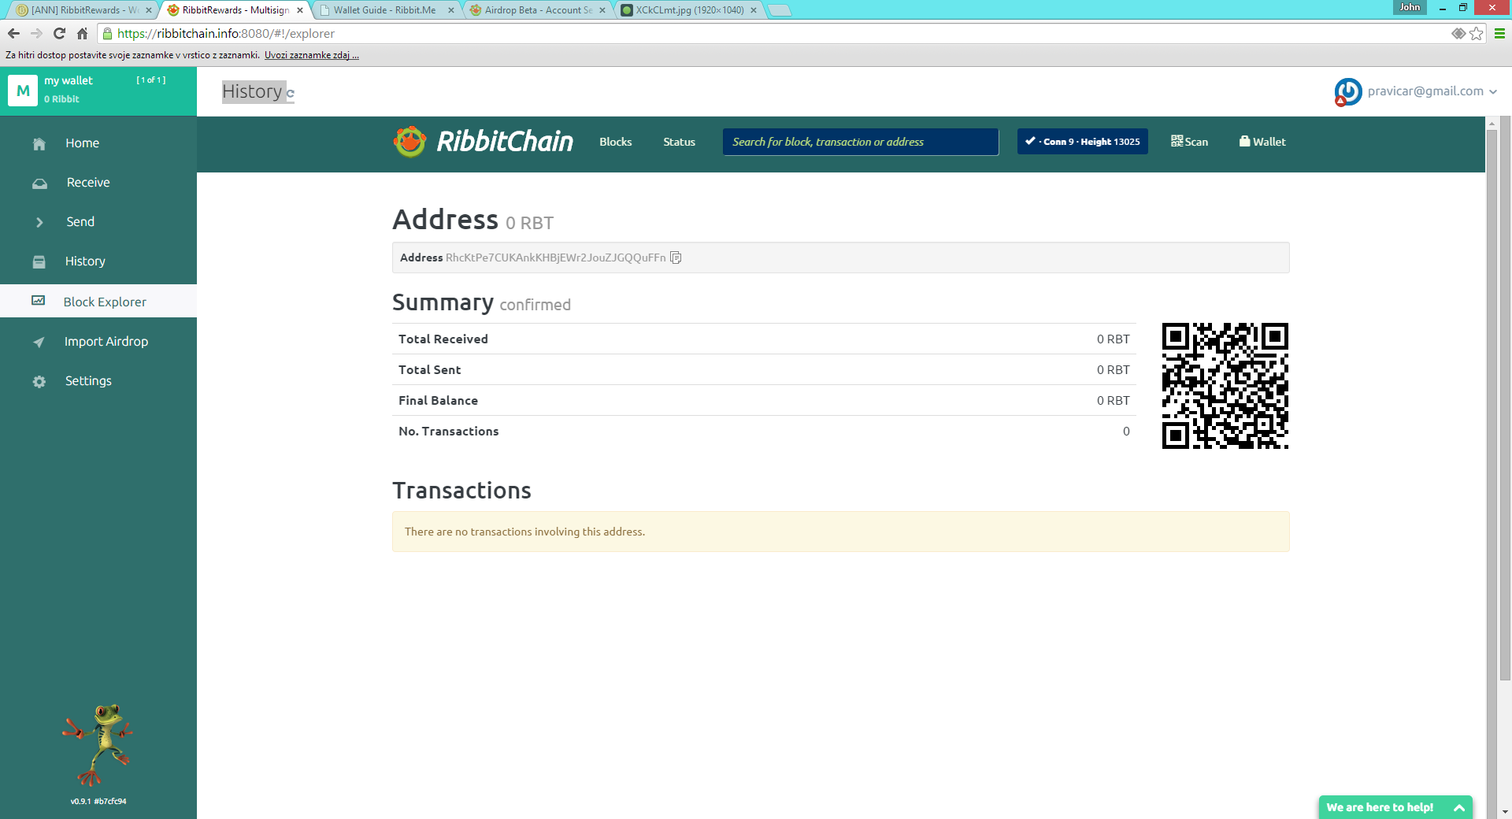
Task: Open the Chrome hamburger menu
Action: pos(1499,33)
